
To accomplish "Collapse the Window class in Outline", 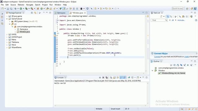I will [153, 71].
